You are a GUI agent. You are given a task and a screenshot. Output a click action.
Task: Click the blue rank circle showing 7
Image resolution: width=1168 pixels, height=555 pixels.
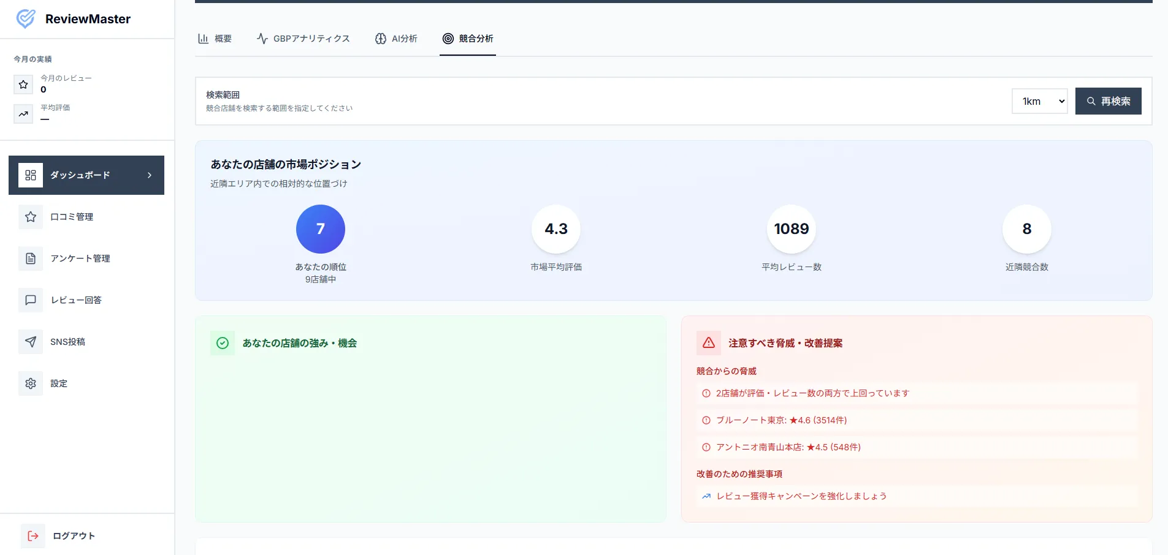pyautogui.click(x=321, y=229)
